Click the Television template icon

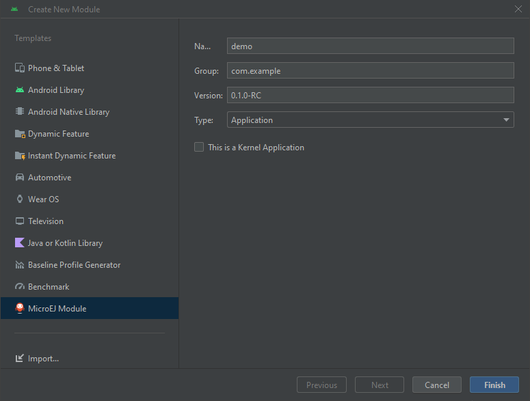[20, 221]
